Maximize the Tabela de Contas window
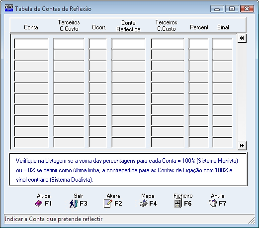 [232, 8]
